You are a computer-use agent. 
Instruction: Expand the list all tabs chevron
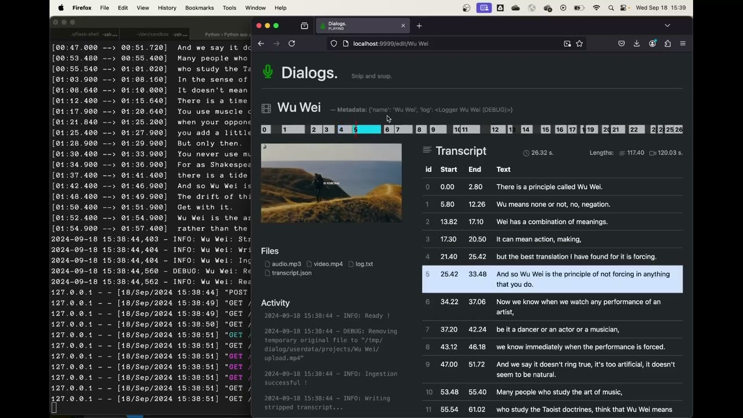668,26
